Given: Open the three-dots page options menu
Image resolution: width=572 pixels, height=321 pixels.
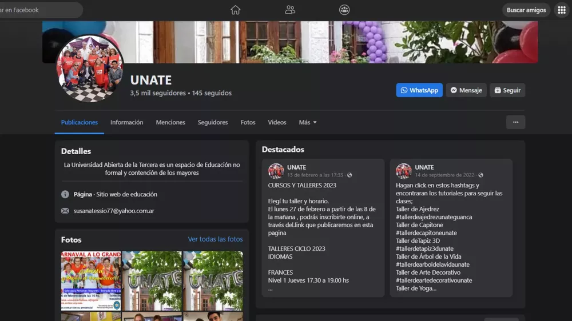Looking at the screenshot, I should (515, 122).
